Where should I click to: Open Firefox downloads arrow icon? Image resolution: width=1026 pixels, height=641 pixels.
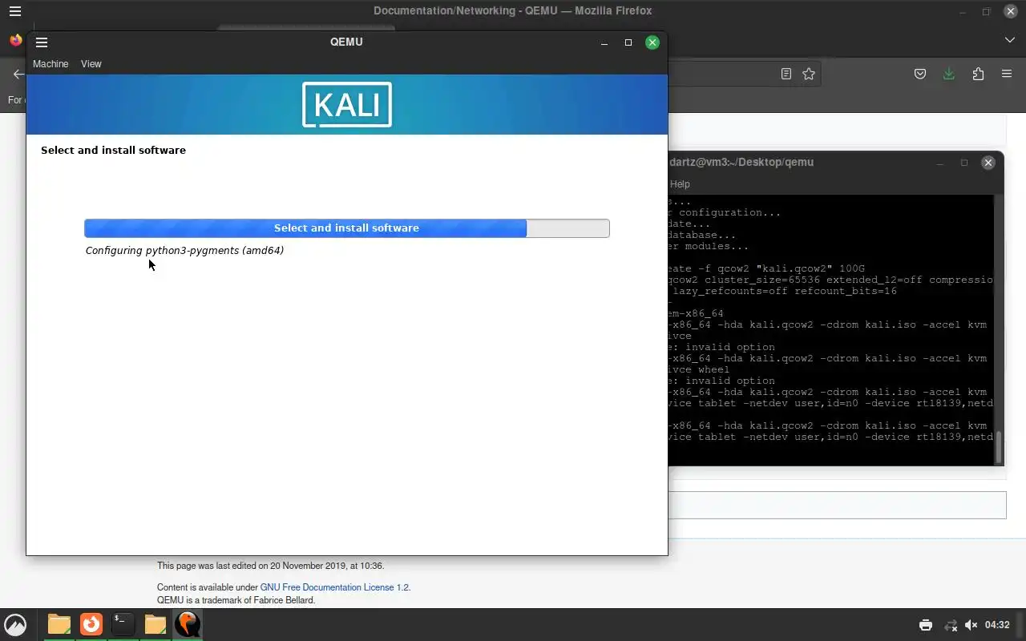[x=949, y=74]
